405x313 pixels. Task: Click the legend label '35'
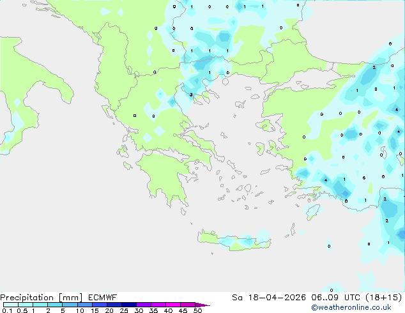(x=153, y=310)
